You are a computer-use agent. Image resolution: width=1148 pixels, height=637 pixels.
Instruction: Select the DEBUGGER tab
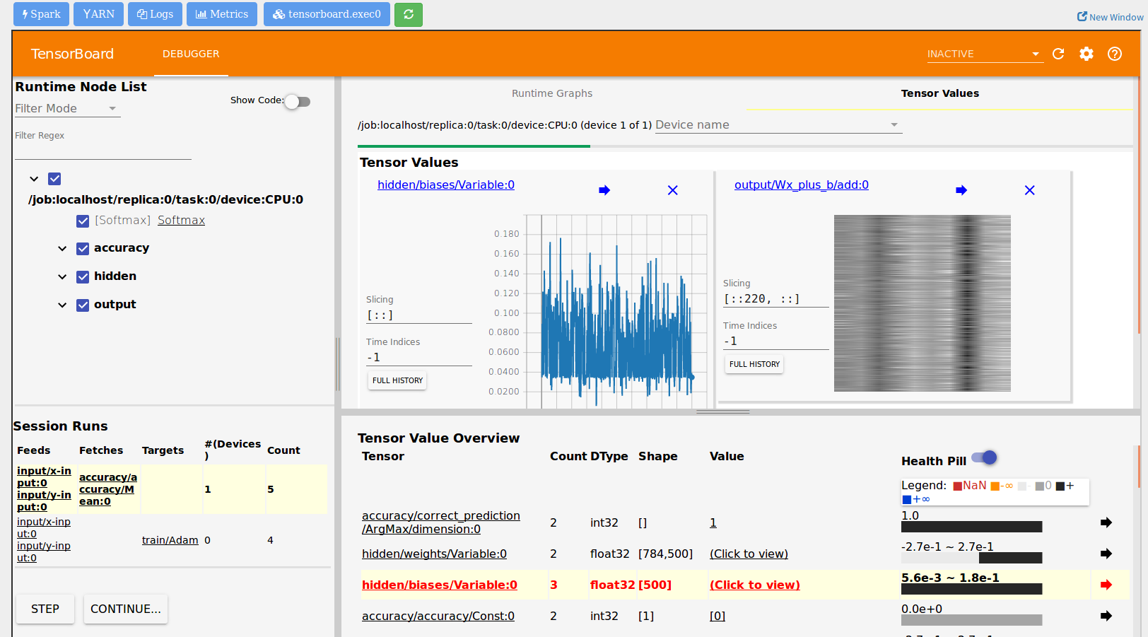(191, 54)
